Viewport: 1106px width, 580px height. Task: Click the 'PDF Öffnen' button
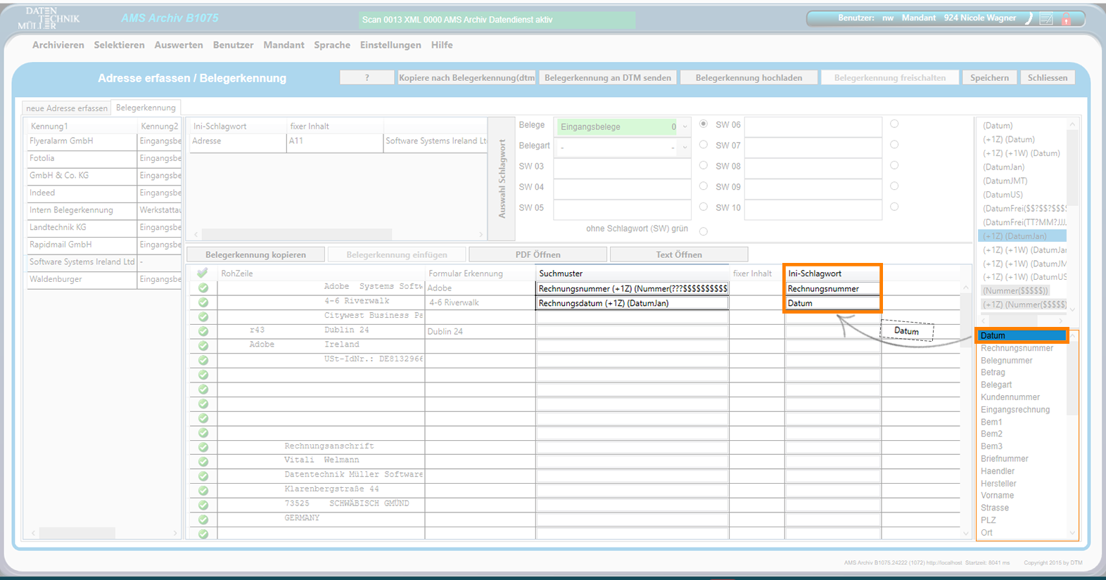click(x=538, y=254)
